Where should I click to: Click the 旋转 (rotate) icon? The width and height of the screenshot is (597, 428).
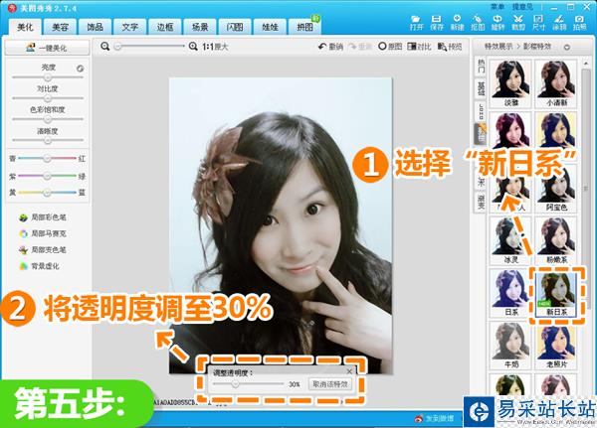[x=497, y=23]
